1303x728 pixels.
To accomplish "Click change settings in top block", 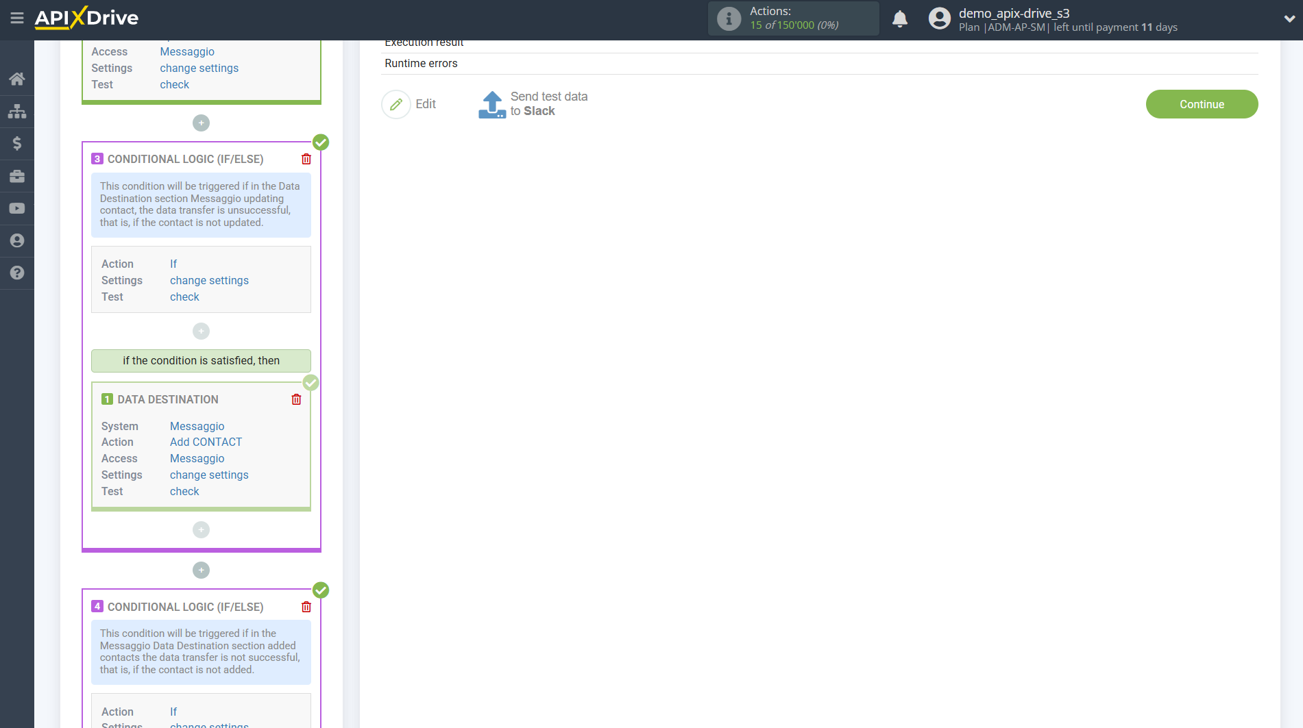I will pyautogui.click(x=199, y=68).
